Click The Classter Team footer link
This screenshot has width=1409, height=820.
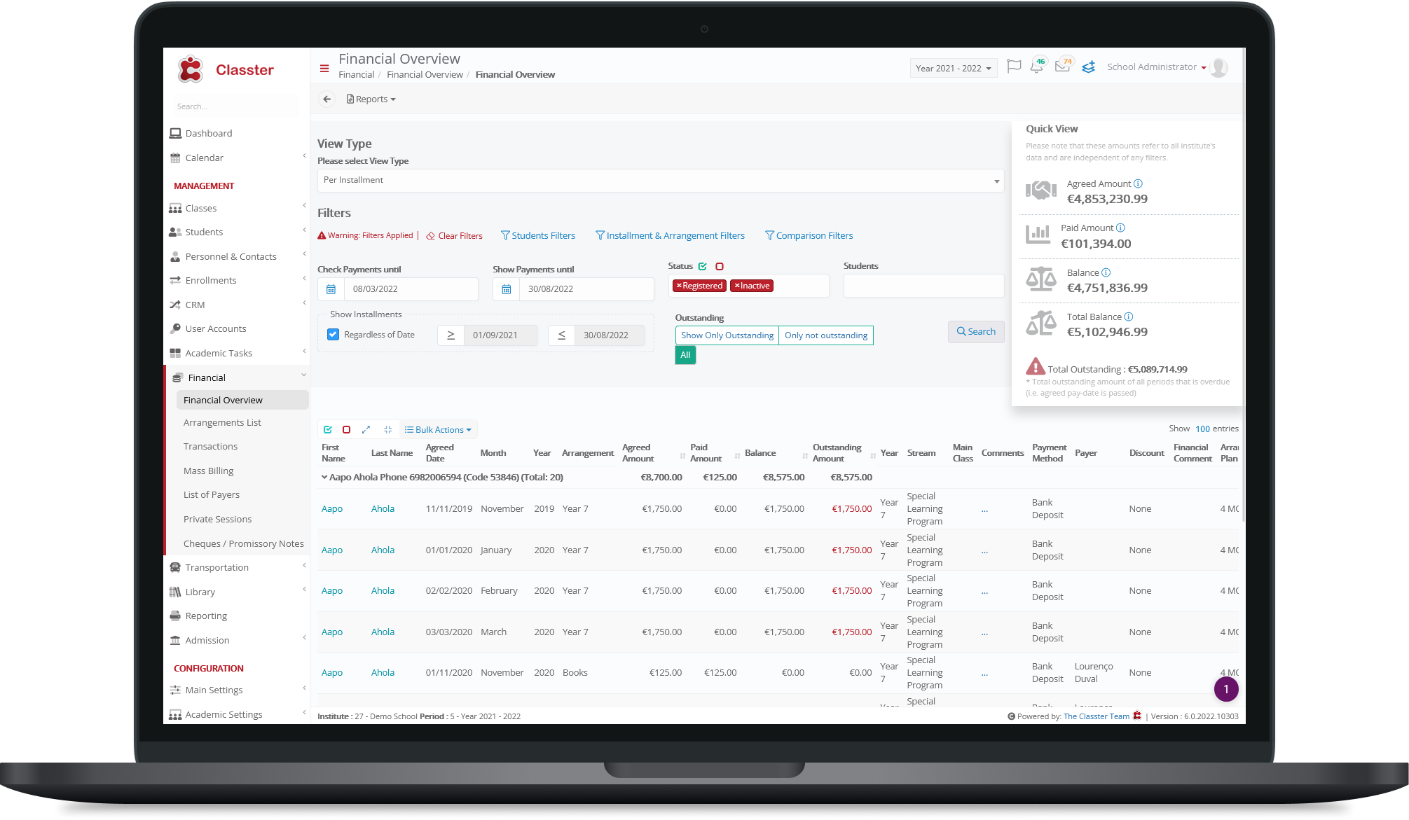(x=1097, y=716)
